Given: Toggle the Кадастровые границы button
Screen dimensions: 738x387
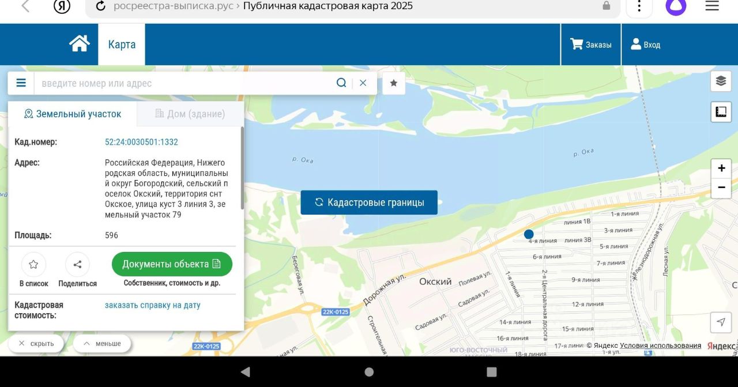Looking at the screenshot, I should 369,202.
